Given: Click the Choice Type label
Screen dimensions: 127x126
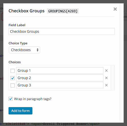Looking at the screenshot, I should pos(18,43).
